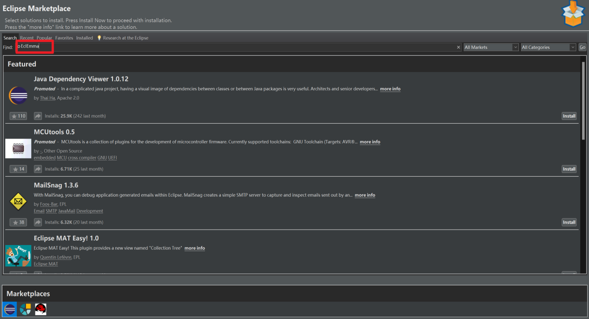
Task: Click the embedded tag under MCUtools
Action: click(45, 158)
